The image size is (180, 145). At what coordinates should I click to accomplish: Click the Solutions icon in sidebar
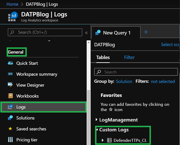(x=11, y=118)
